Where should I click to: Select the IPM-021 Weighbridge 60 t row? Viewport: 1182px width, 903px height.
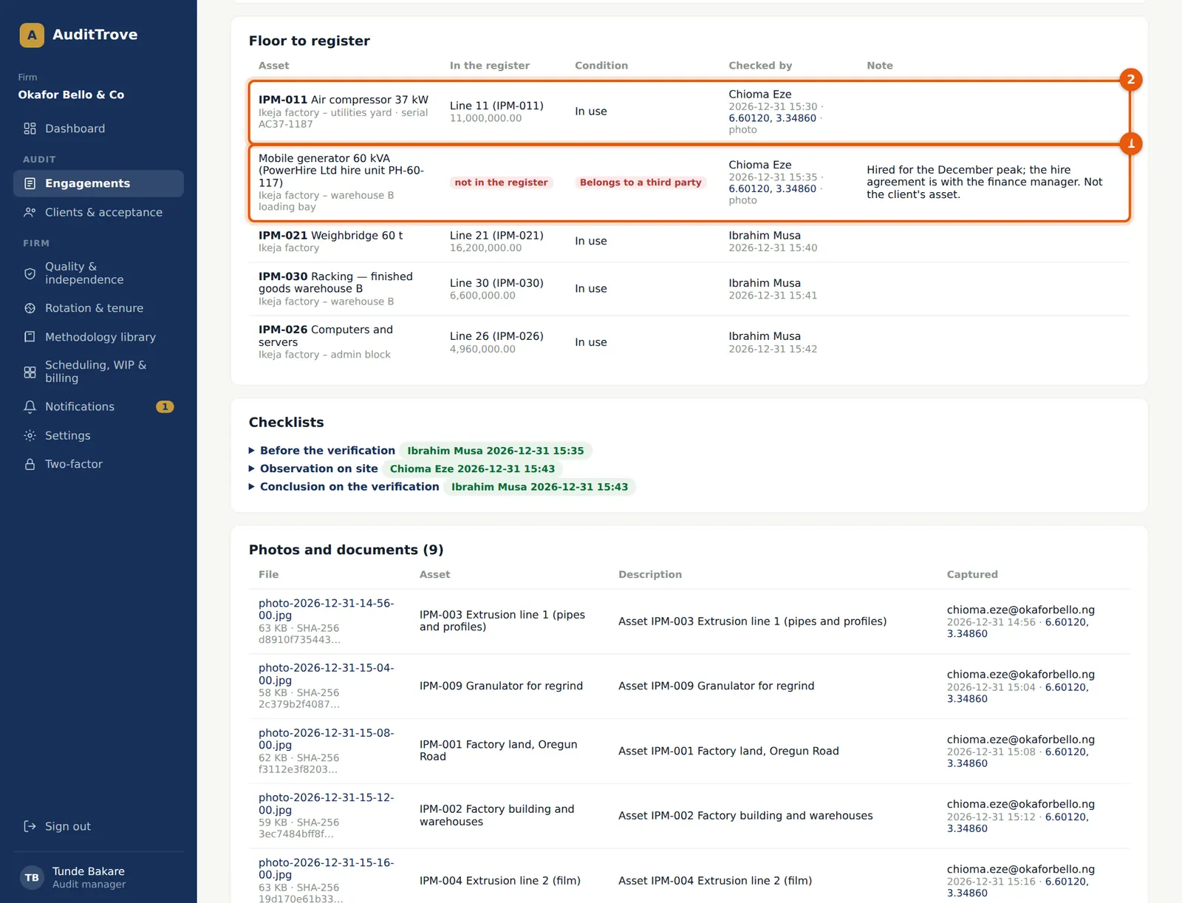click(x=689, y=242)
